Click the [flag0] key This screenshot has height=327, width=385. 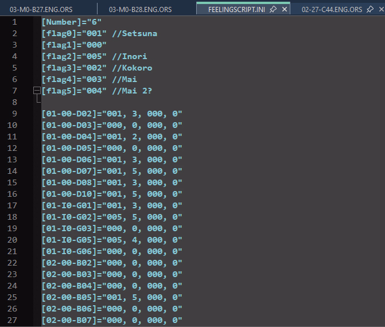click(59, 33)
